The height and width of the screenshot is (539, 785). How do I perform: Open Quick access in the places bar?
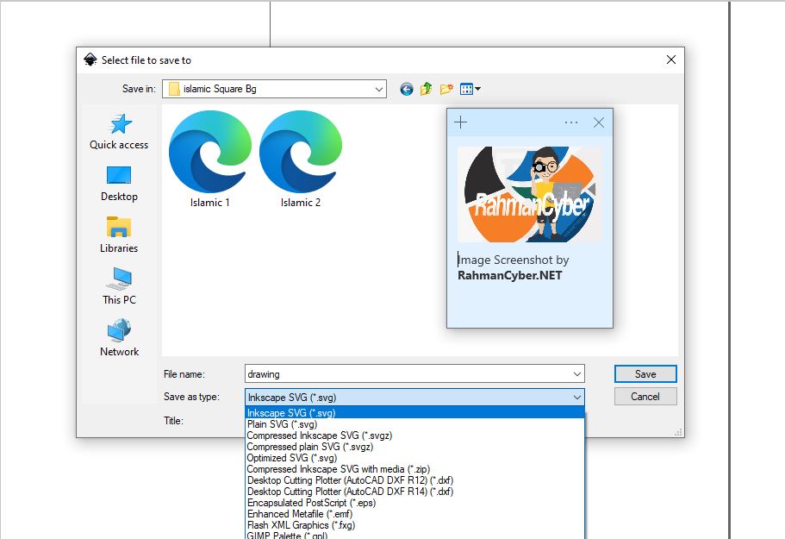click(x=119, y=132)
